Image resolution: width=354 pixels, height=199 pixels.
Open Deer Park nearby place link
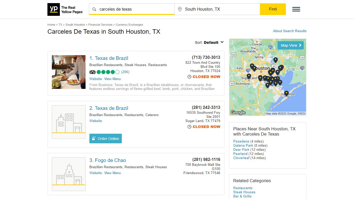[241, 150]
